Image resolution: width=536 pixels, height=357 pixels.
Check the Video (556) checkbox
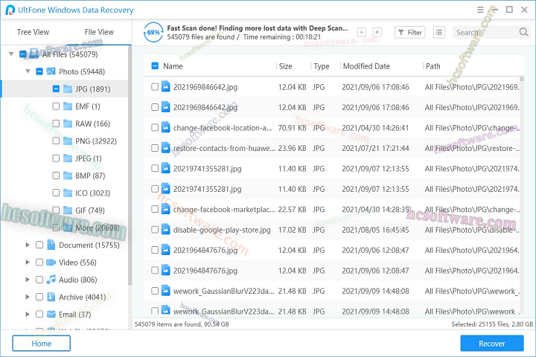point(39,263)
